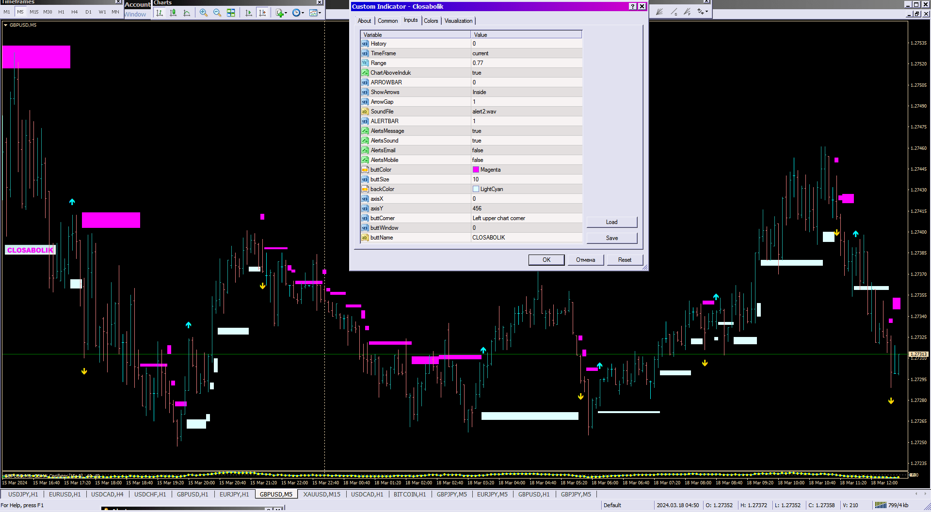The width and height of the screenshot is (931, 512).
Task: Load an inputs preset with Load
Action: 612,222
